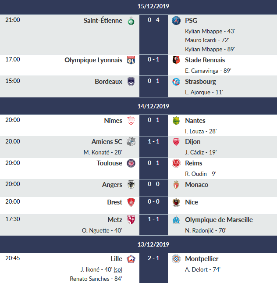Image resolution: width=277 pixels, height=283 pixels.
Task: Open the Dijon team link
Action: pos(192,142)
